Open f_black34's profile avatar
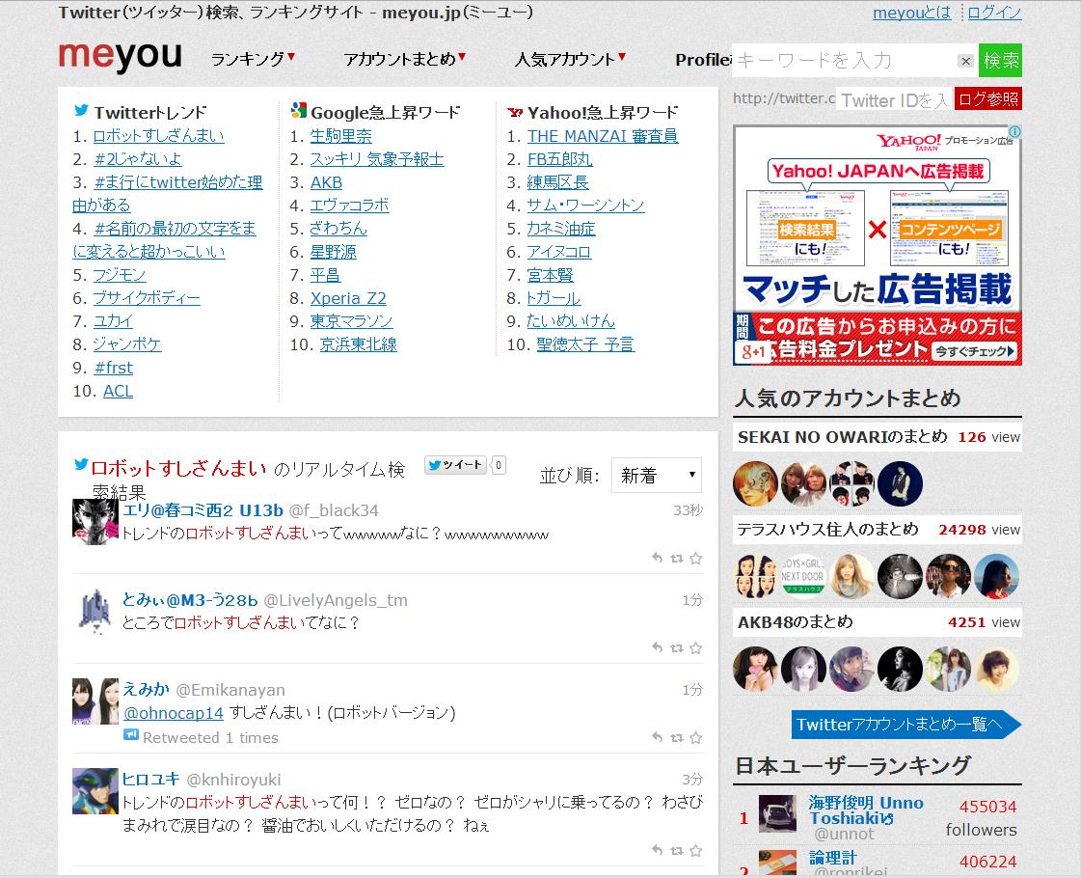Image resolution: width=1081 pixels, height=878 pixels. tap(95, 521)
